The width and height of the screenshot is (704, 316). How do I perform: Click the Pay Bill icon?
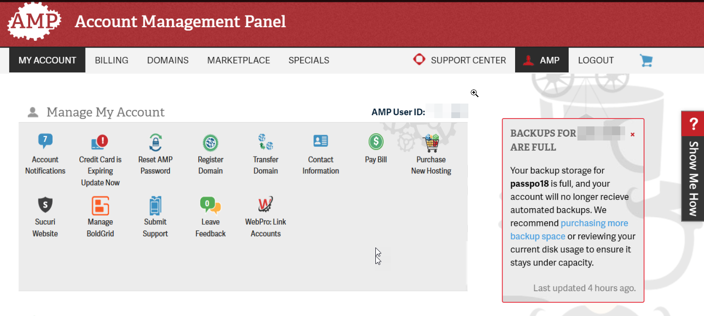(x=376, y=142)
